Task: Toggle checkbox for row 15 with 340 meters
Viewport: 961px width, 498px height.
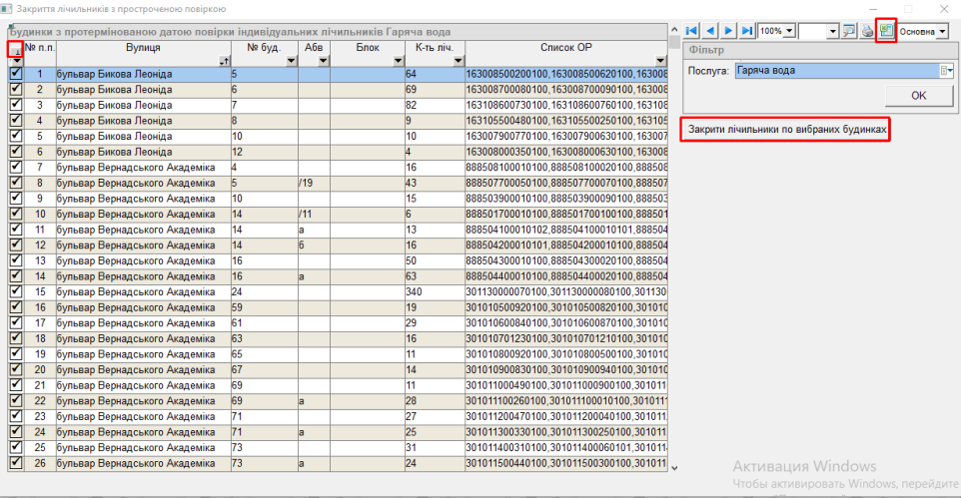Action: tap(15, 292)
